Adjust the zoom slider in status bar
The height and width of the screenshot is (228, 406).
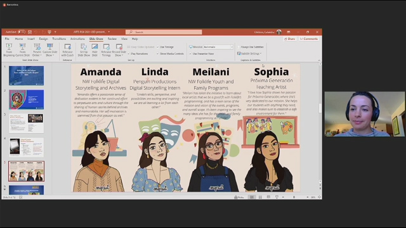294,197
